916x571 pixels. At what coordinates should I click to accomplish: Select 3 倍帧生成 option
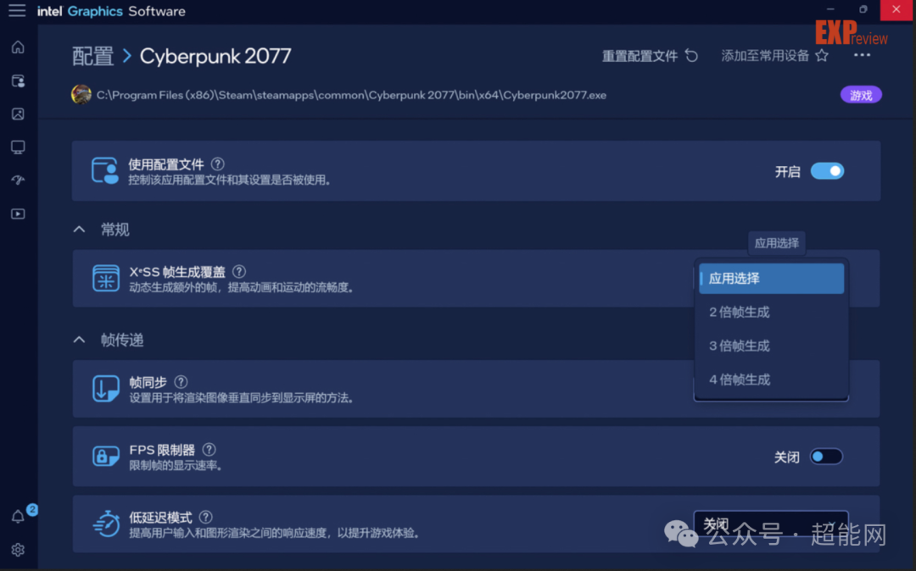[x=771, y=346]
